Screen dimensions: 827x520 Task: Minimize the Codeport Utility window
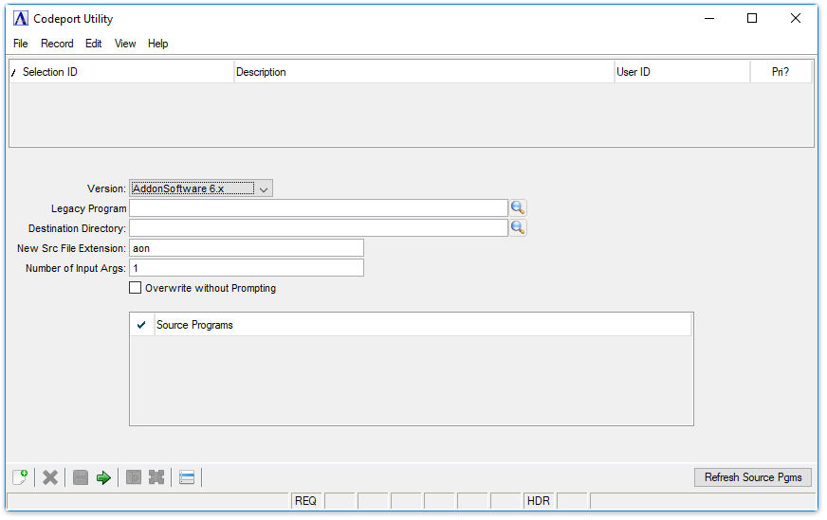[x=709, y=18]
